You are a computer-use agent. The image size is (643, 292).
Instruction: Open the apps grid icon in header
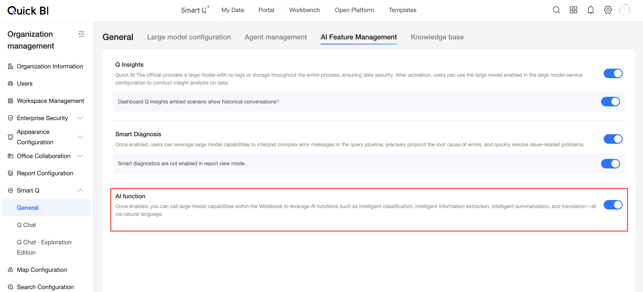574,10
